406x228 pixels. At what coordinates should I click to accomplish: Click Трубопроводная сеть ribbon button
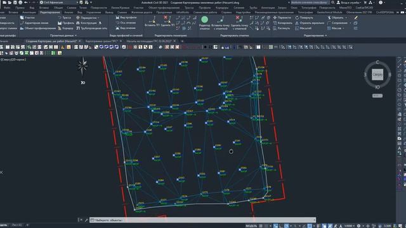91,28
